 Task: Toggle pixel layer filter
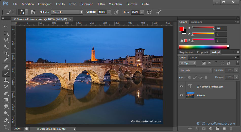coord(204,63)
